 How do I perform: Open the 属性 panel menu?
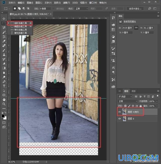(158, 16)
